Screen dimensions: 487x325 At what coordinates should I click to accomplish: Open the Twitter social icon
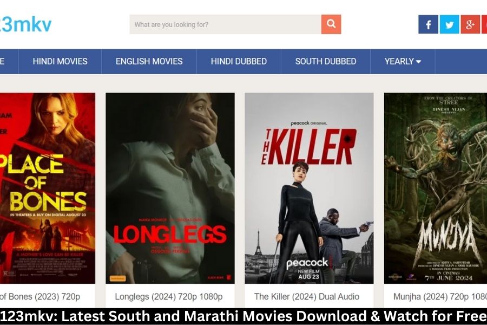(449, 24)
